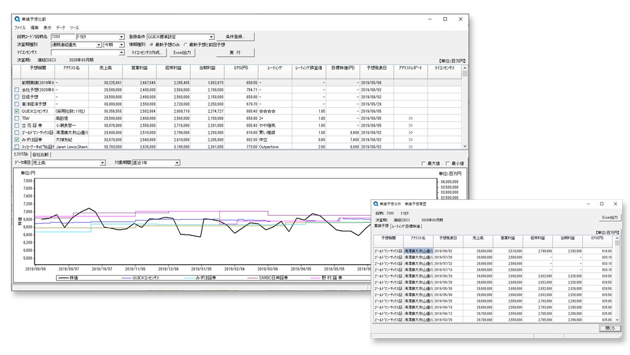Click Excel出力 button in 業績予想履歴 window

point(609,217)
